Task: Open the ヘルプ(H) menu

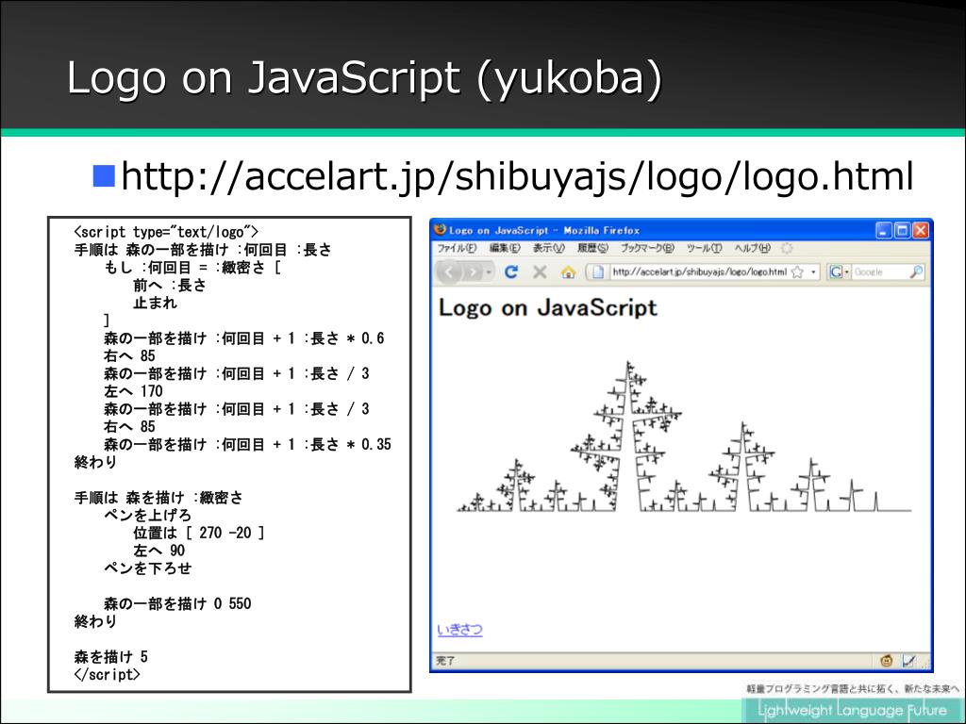Action: (752, 248)
